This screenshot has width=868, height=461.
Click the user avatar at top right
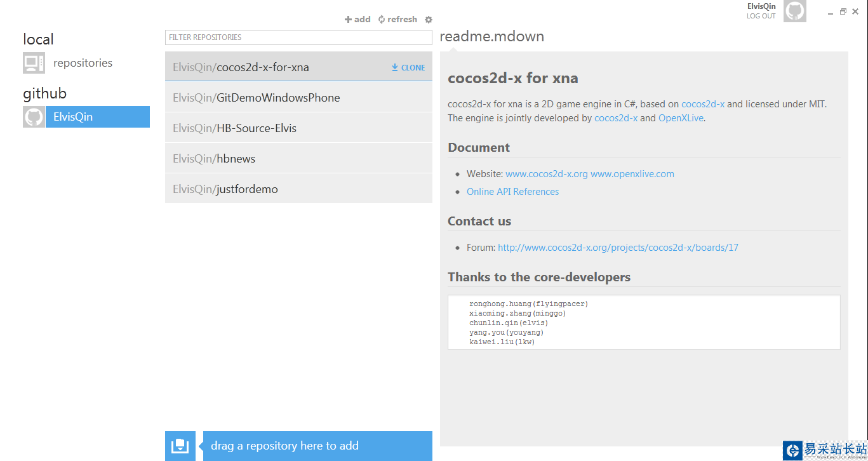point(794,11)
